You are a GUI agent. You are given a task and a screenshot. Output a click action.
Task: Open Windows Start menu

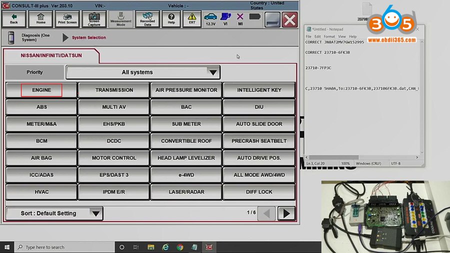(7, 247)
